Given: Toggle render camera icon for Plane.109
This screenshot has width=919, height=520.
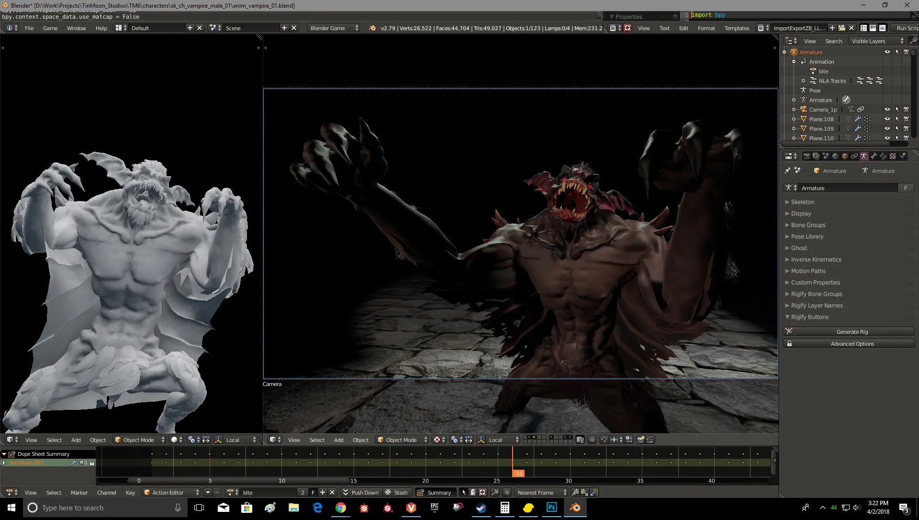Looking at the screenshot, I should (906, 128).
